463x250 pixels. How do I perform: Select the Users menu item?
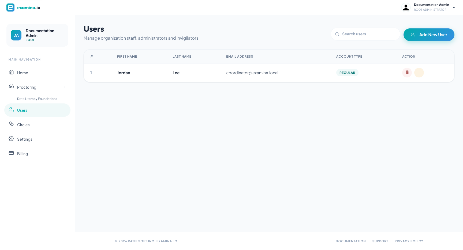click(37, 110)
